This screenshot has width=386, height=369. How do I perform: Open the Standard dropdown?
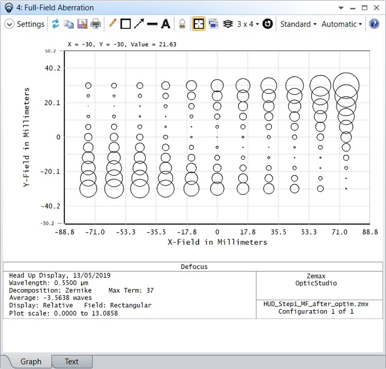click(x=298, y=24)
